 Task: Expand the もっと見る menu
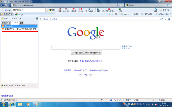54,19
